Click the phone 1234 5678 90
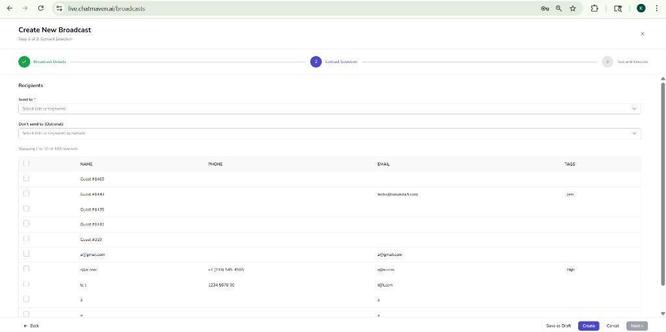 pyautogui.click(x=221, y=285)
